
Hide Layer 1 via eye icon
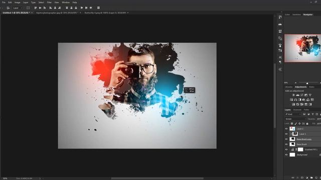[x=286, y=134]
